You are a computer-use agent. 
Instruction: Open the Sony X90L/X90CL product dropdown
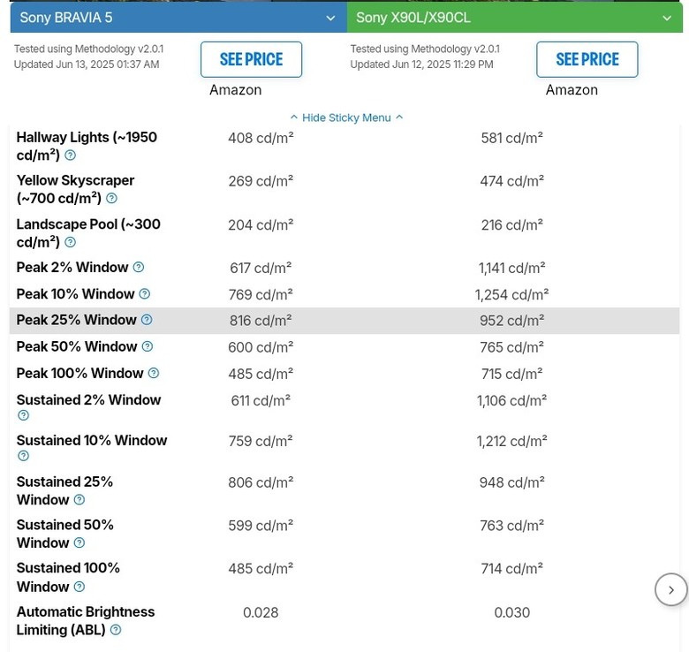[515, 18]
